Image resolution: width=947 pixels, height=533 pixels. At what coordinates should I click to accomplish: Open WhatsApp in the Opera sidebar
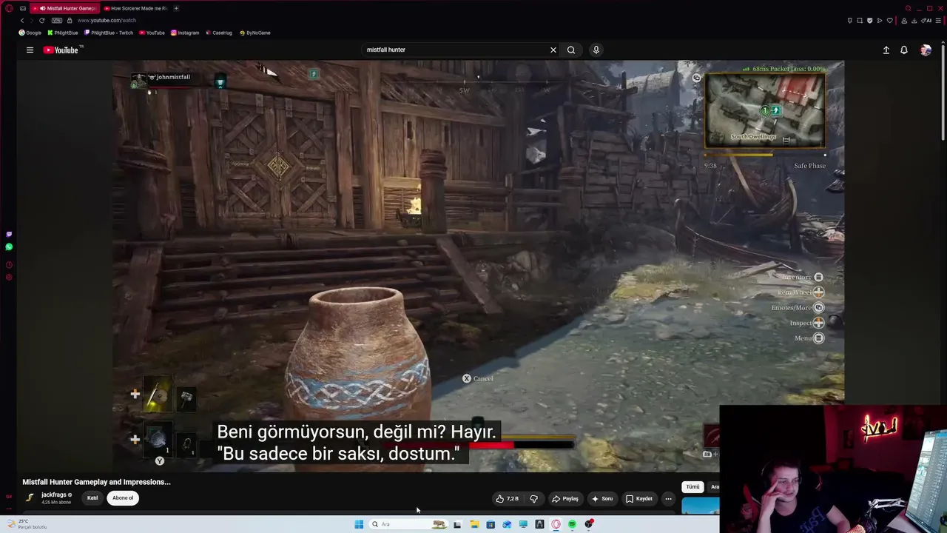point(9,247)
